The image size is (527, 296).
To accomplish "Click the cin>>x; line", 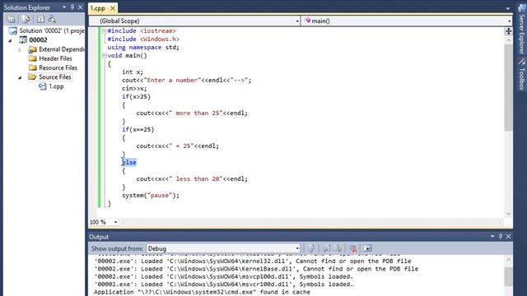I will (134, 89).
